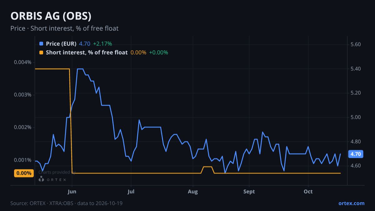This screenshot has height=211, width=375.
Task: Click the 5.60 right axis label
Action: [356, 44]
